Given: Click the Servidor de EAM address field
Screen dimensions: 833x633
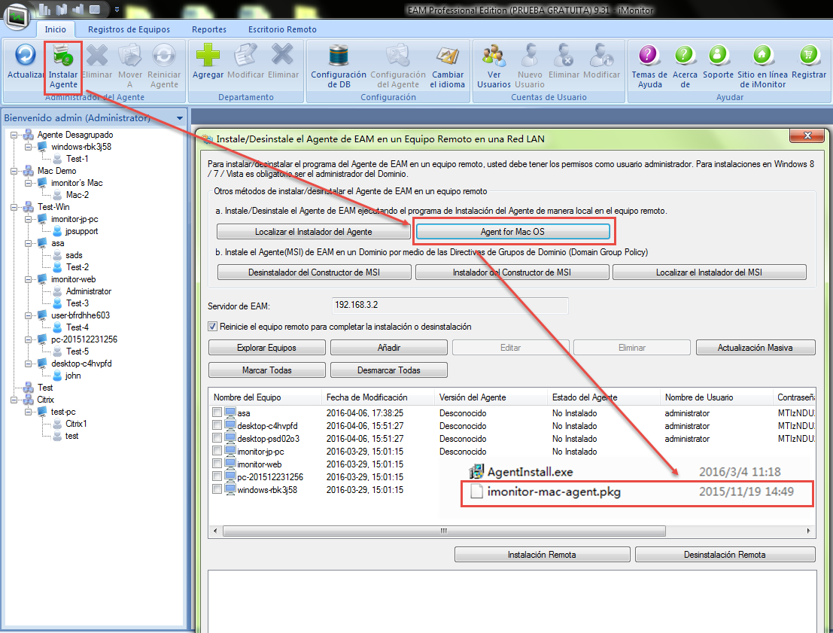Looking at the screenshot, I should [x=450, y=305].
